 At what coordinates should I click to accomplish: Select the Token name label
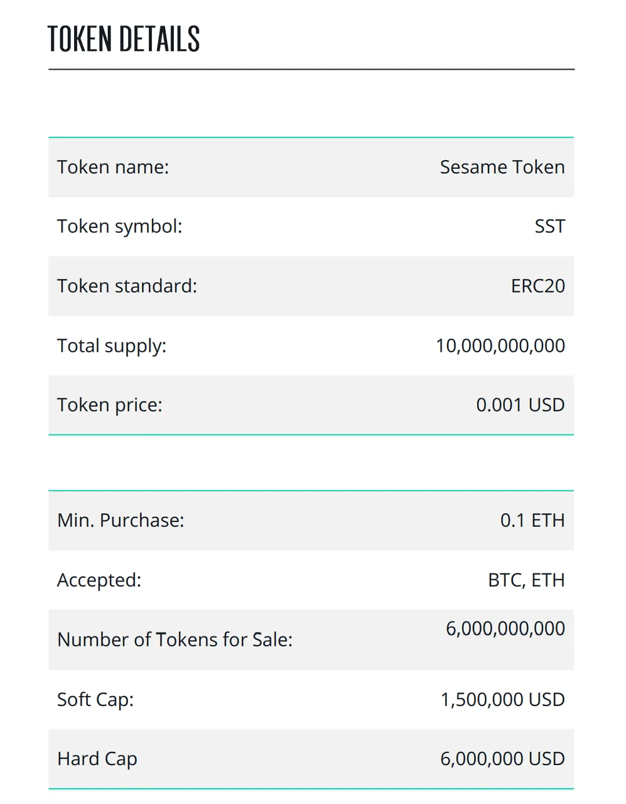coord(113,167)
